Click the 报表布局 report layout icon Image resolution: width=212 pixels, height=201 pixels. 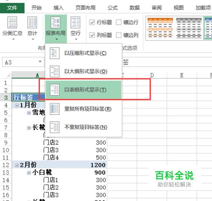click(x=56, y=22)
